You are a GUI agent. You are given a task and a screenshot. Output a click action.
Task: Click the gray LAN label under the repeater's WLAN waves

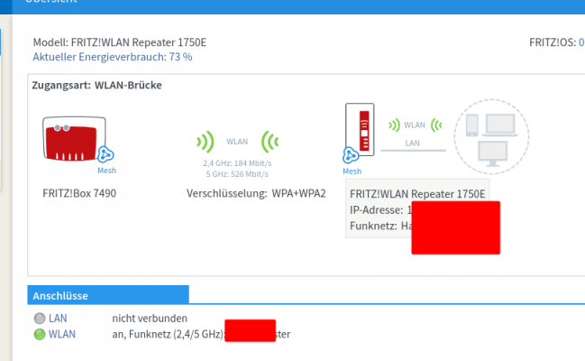coord(412,143)
